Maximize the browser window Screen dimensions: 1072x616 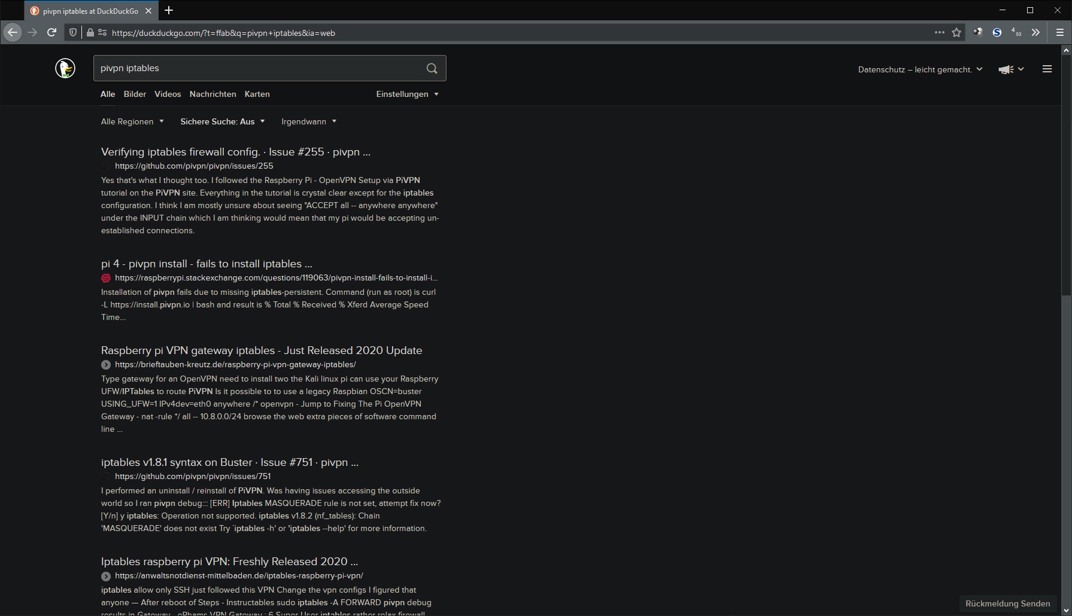[x=1030, y=10]
